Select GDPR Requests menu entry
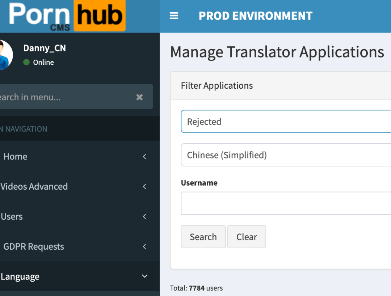This screenshot has width=391, height=296. (x=34, y=247)
